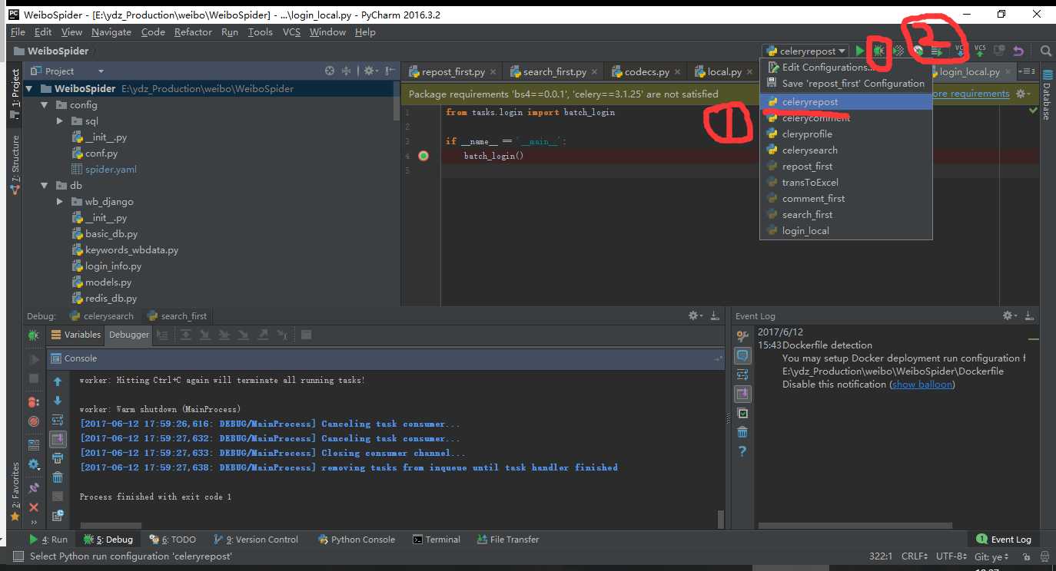
Task: Collapse the WeiboSpider project root
Action: coord(29,89)
